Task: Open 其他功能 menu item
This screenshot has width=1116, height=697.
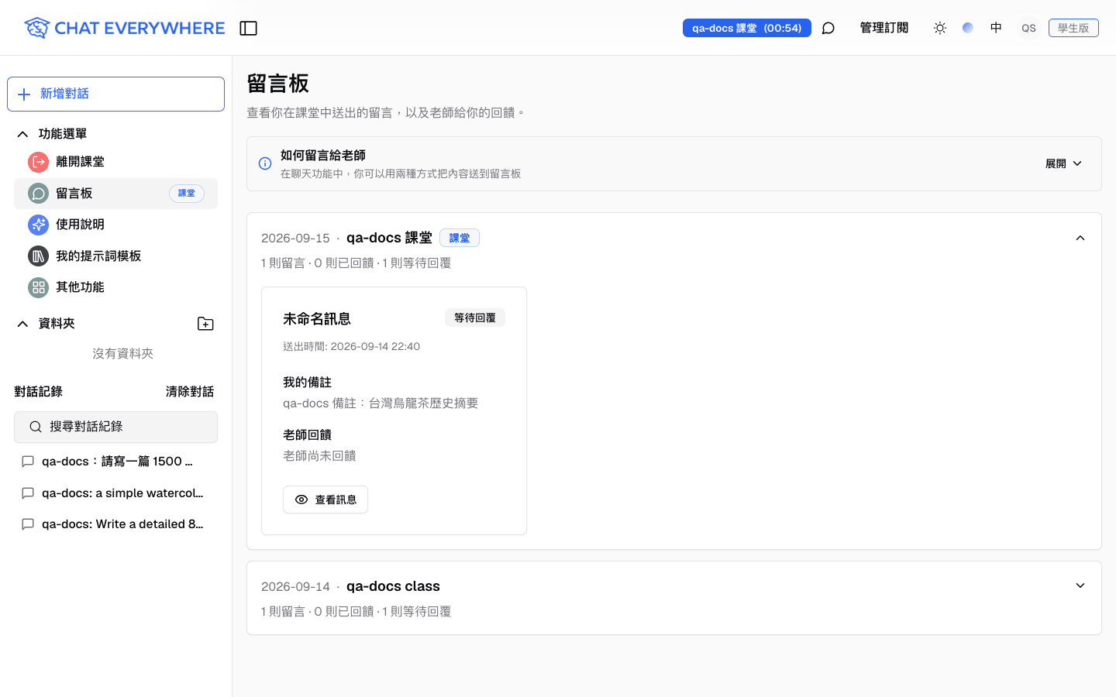Action: tap(115, 287)
